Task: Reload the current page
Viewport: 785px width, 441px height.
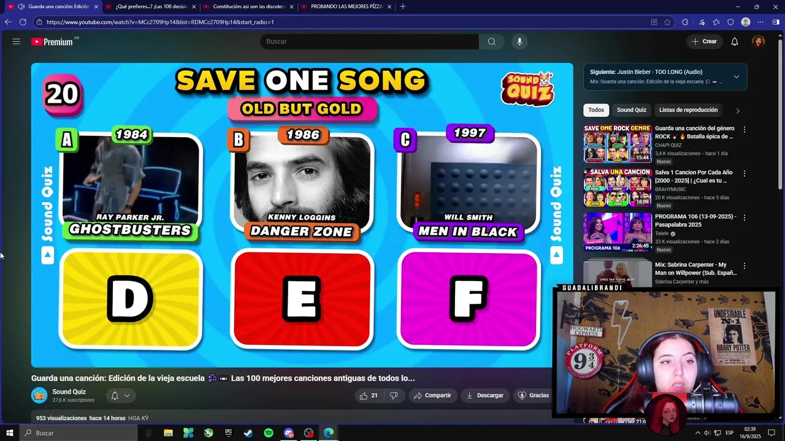Action: pyautogui.click(x=23, y=22)
